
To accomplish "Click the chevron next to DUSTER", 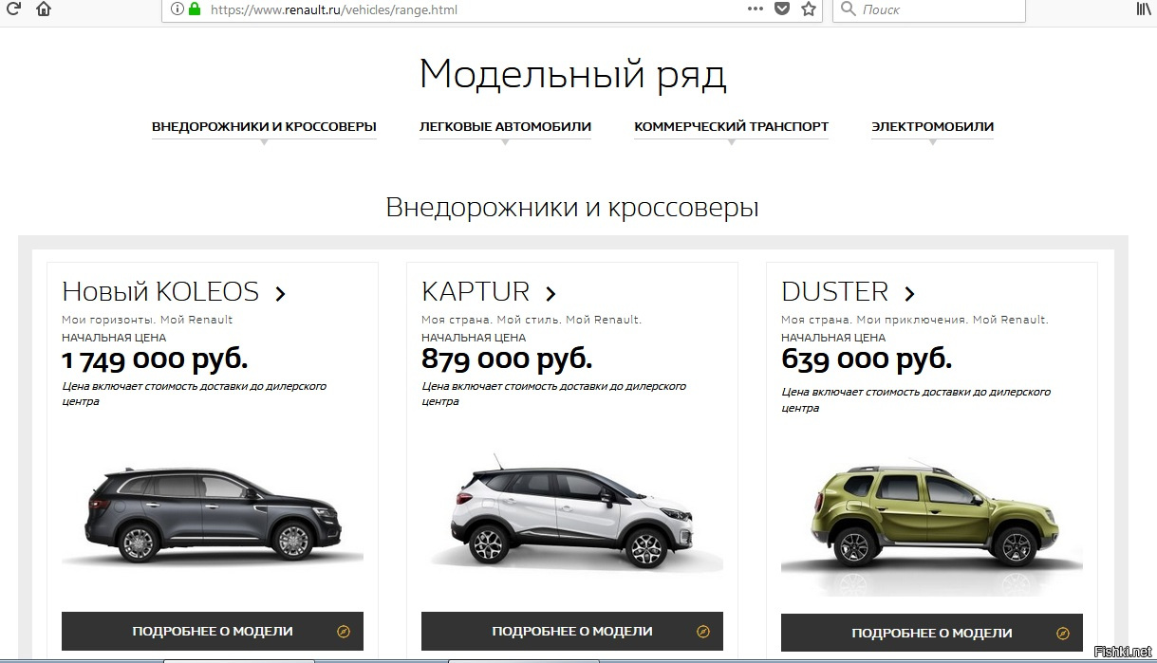I will [909, 293].
